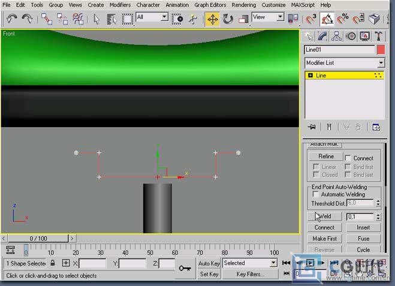Image resolution: width=395 pixels, height=286 pixels.
Task: Activate the Select Object arrow tool
Action: pyautogui.click(x=97, y=19)
